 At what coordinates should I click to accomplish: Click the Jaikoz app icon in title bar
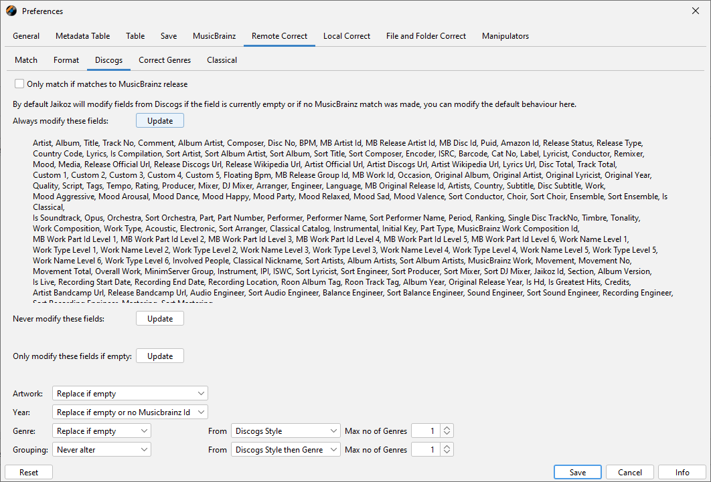11,11
